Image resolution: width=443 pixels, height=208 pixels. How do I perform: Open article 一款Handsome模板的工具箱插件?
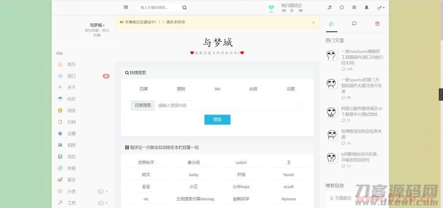(362, 57)
